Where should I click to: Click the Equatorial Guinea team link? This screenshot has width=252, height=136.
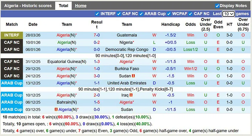tap(67, 62)
